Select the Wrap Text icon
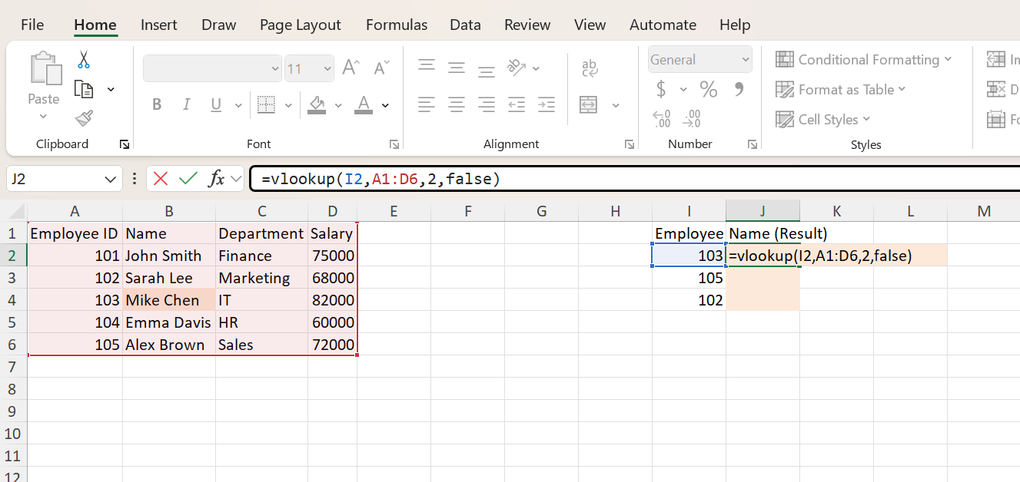The image size is (1020, 482). pos(589,68)
